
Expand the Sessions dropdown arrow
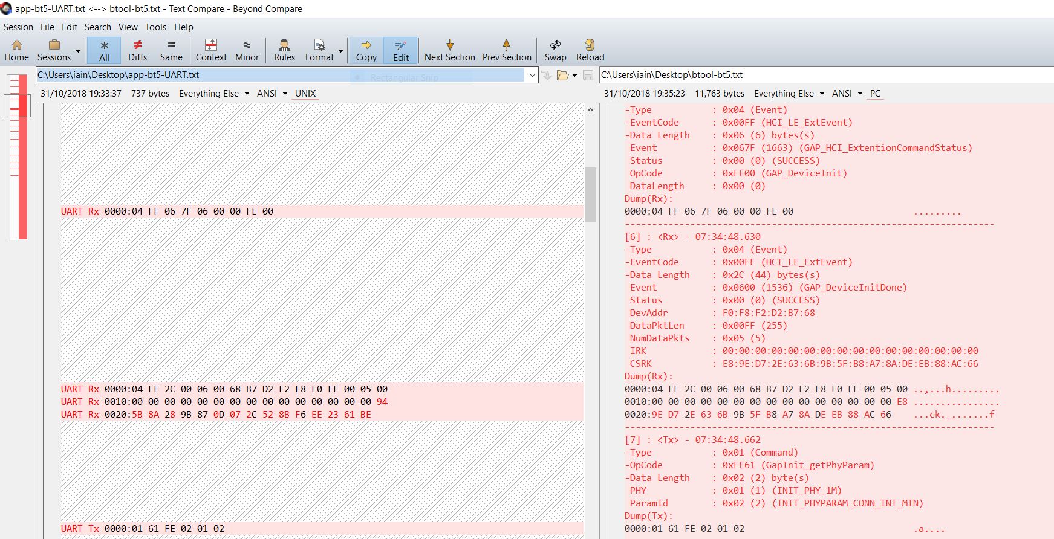pyautogui.click(x=78, y=51)
